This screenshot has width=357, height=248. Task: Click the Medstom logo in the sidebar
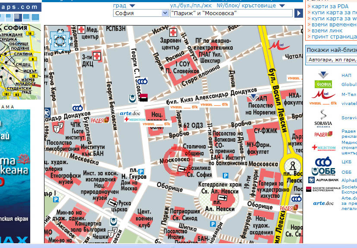point(323,148)
